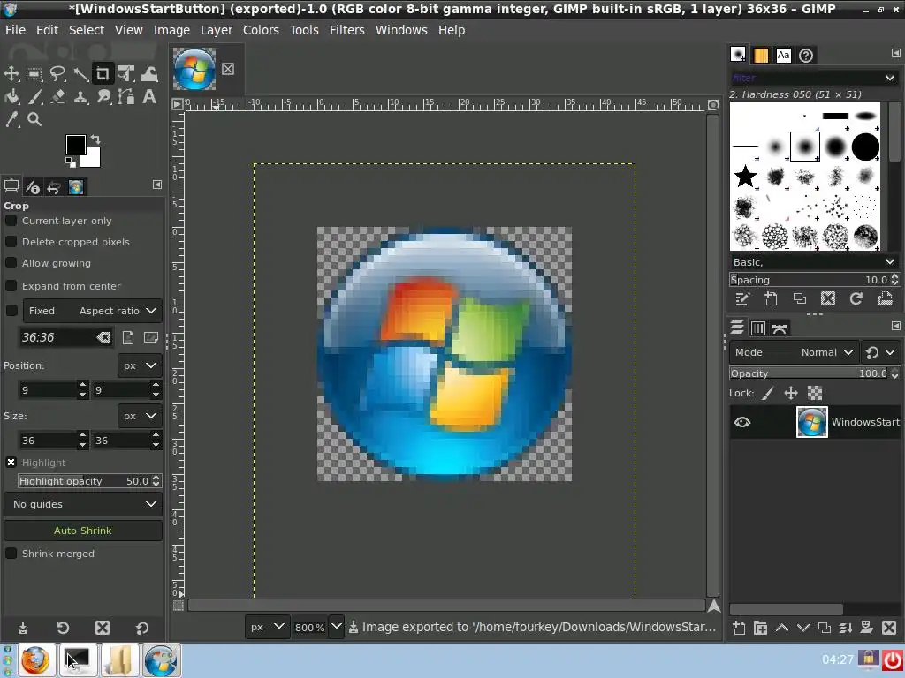Open the Size unit px dropdown
The width and height of the screenshot is (905, 678).
[140, 417]
